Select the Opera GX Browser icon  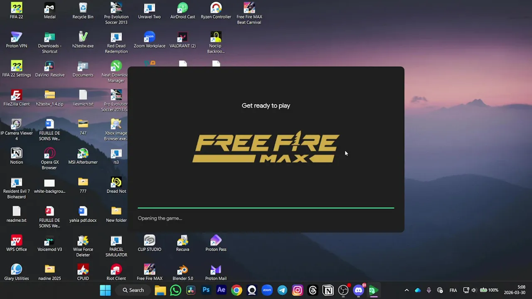click(49, 159)
